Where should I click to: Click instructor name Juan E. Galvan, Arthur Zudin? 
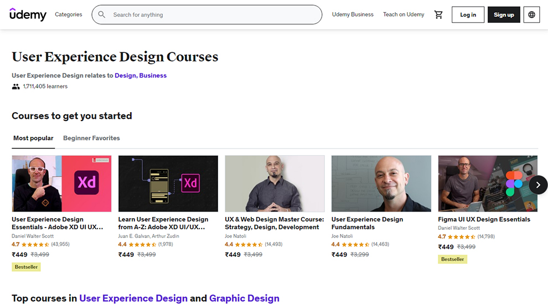[148, 236]
